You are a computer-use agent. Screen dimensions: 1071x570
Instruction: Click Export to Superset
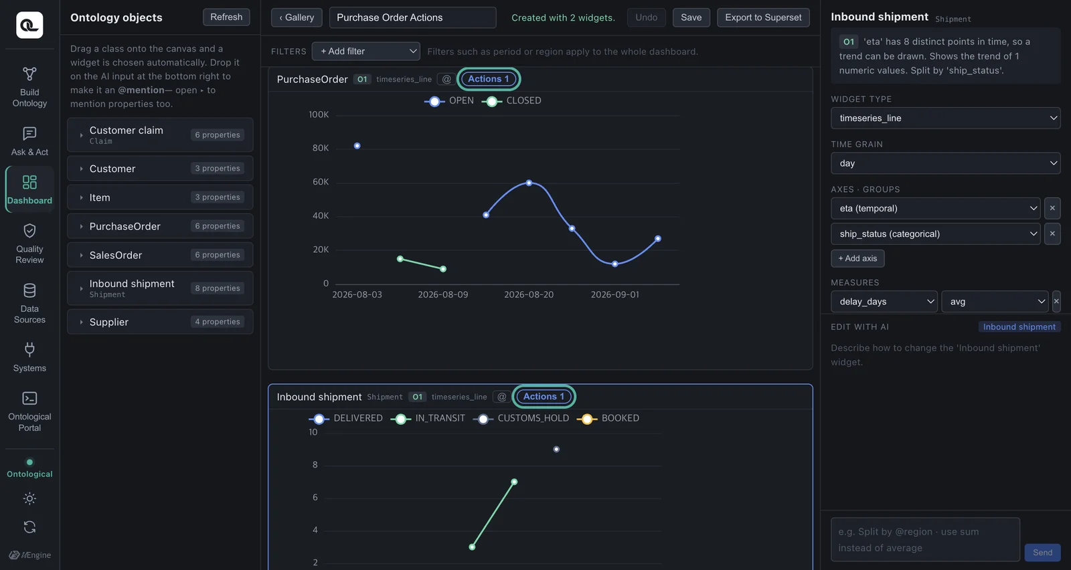pos(763,17)
